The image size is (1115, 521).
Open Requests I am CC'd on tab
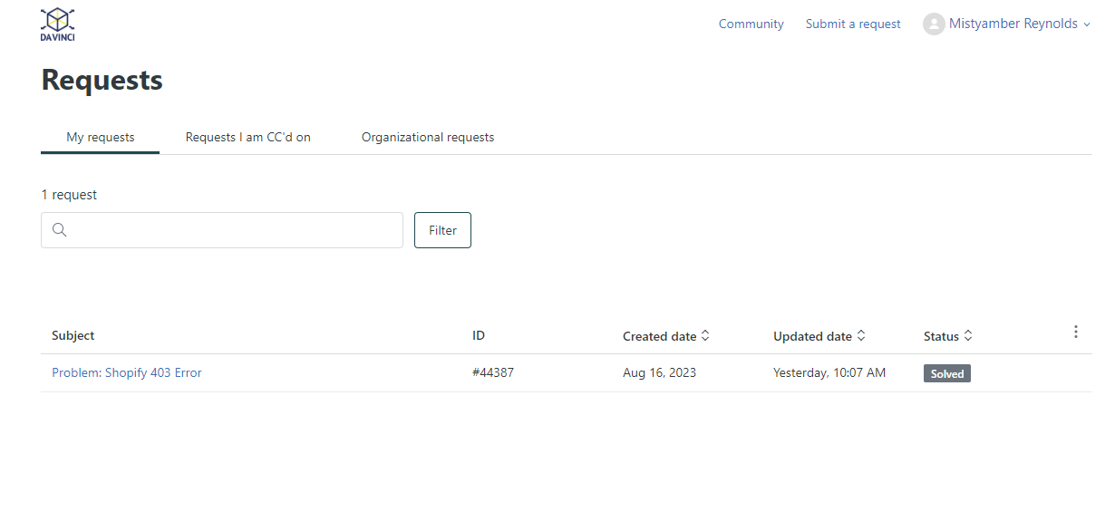coord(248,138)
